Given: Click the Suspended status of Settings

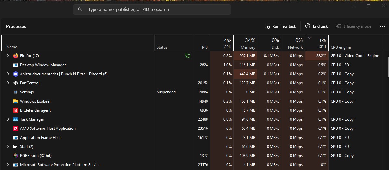Looking at the screenshot, I should [166, 92].
